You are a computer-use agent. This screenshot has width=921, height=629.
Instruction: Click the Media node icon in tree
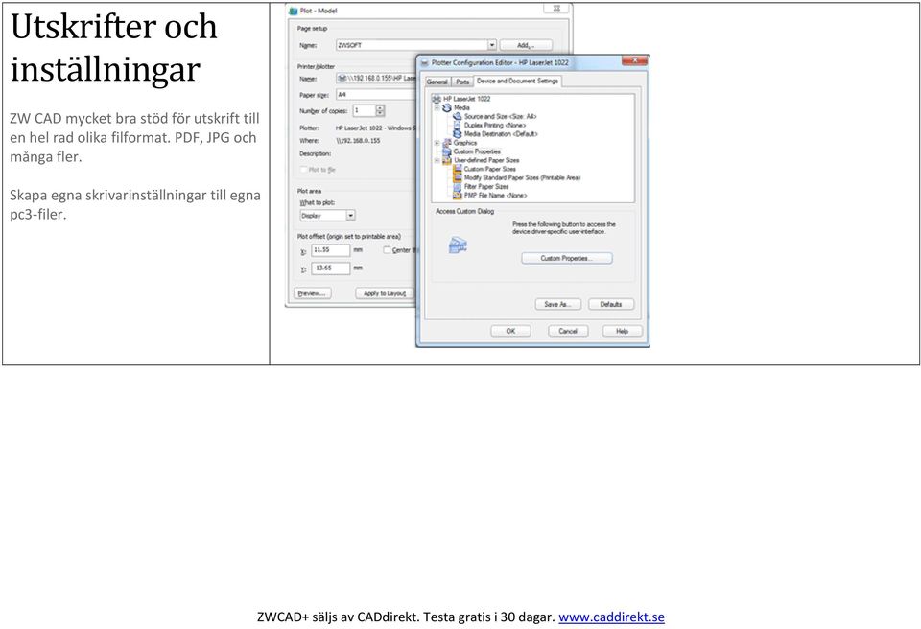pyautogui.click(x=447, y=107)
